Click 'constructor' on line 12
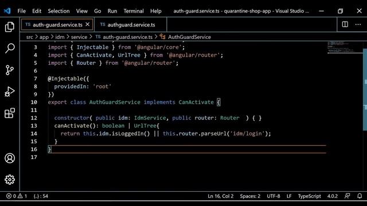This screenshot has width=367, height=206. [72, 118]
